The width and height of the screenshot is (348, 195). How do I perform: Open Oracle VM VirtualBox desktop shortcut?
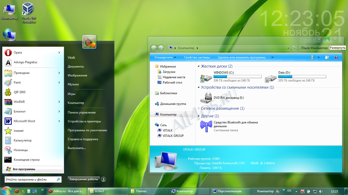pos(29,13)
